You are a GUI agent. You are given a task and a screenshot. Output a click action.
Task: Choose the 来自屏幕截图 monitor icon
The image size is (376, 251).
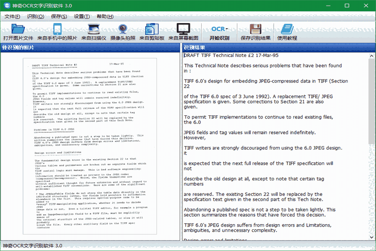[x=183, y=29]
